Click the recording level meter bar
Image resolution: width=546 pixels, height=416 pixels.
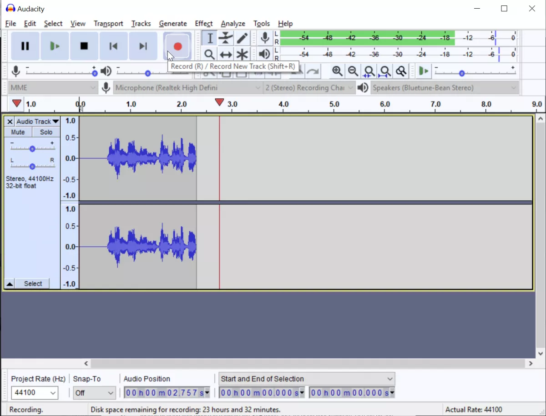pyautogui.click(x=398, y=38)
